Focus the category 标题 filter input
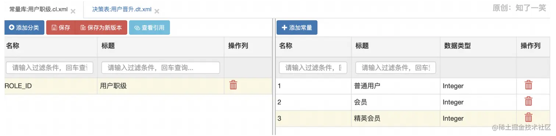This screenshot has width=556, height=136. (x=161, y=68)
